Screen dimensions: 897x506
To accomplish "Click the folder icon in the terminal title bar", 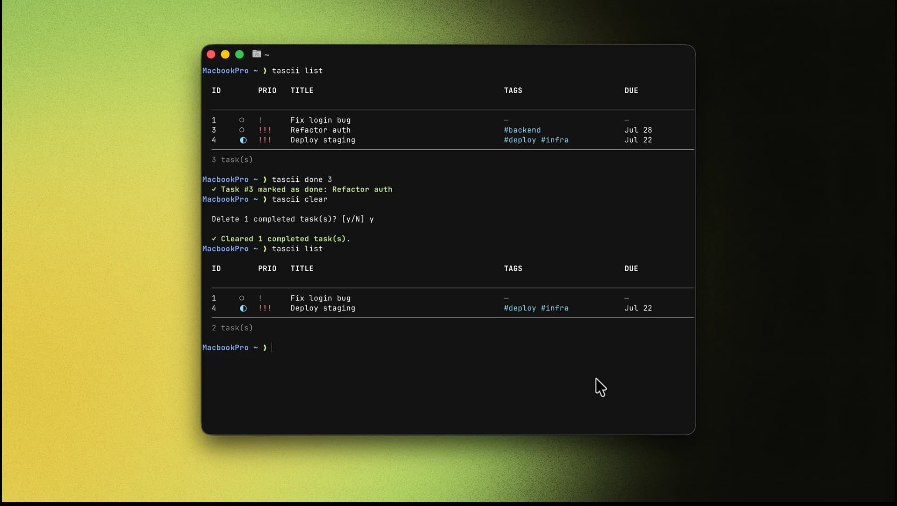I will click(x=256, y=54).
